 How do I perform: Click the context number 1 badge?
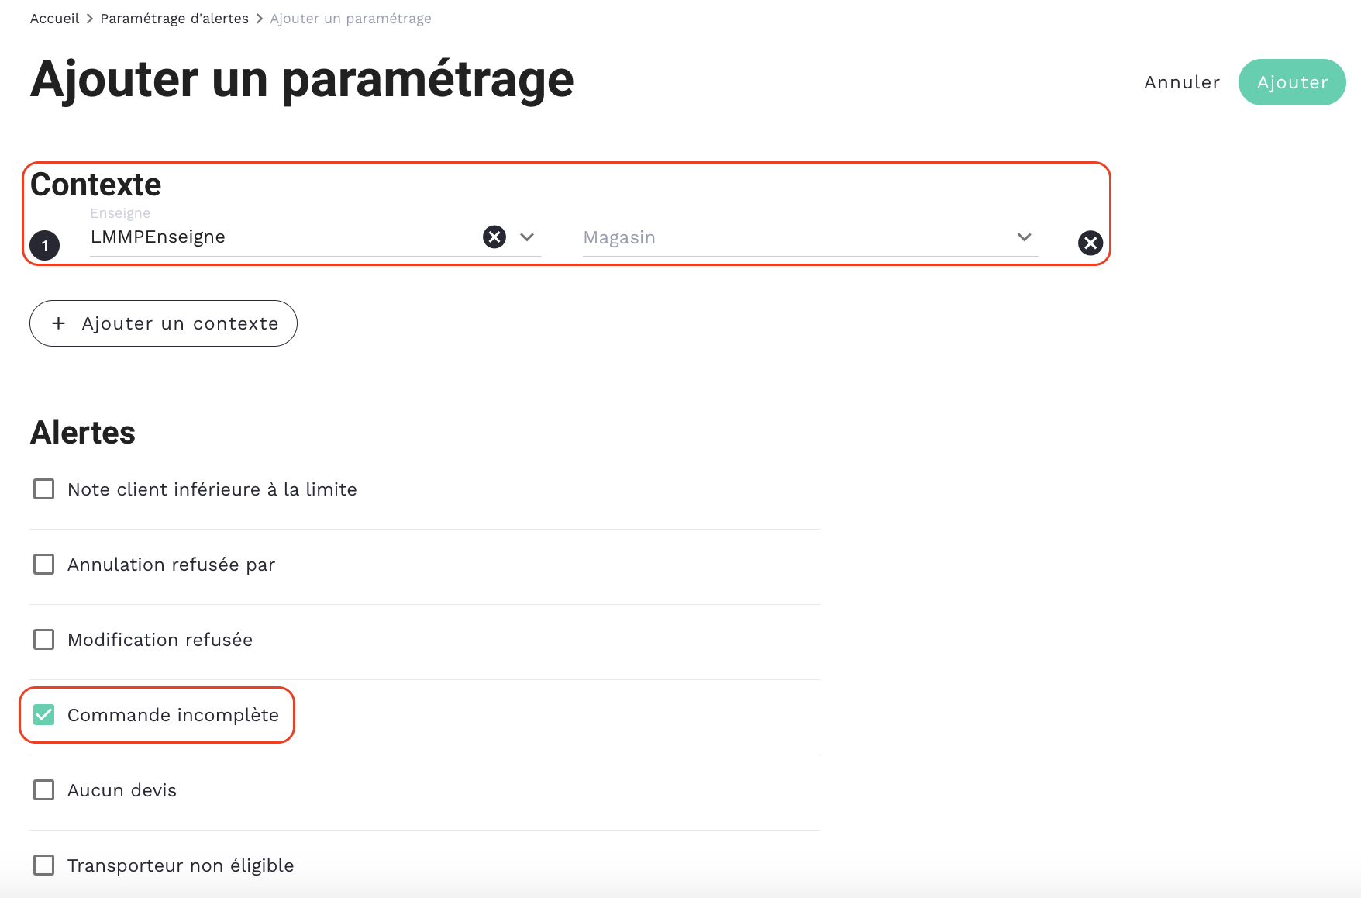tap(45, 246)
